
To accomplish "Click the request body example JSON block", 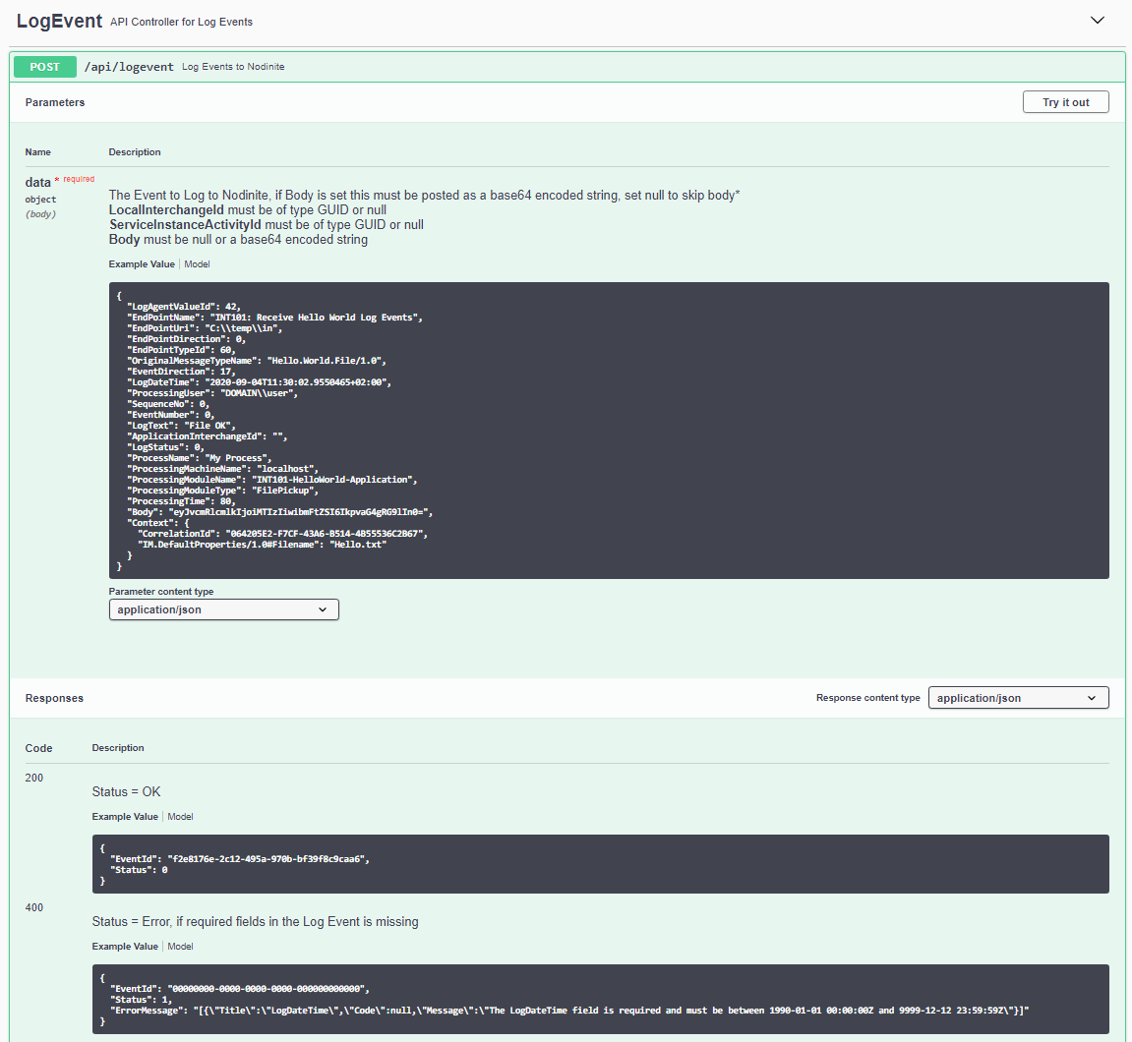I will coord(609,431).
